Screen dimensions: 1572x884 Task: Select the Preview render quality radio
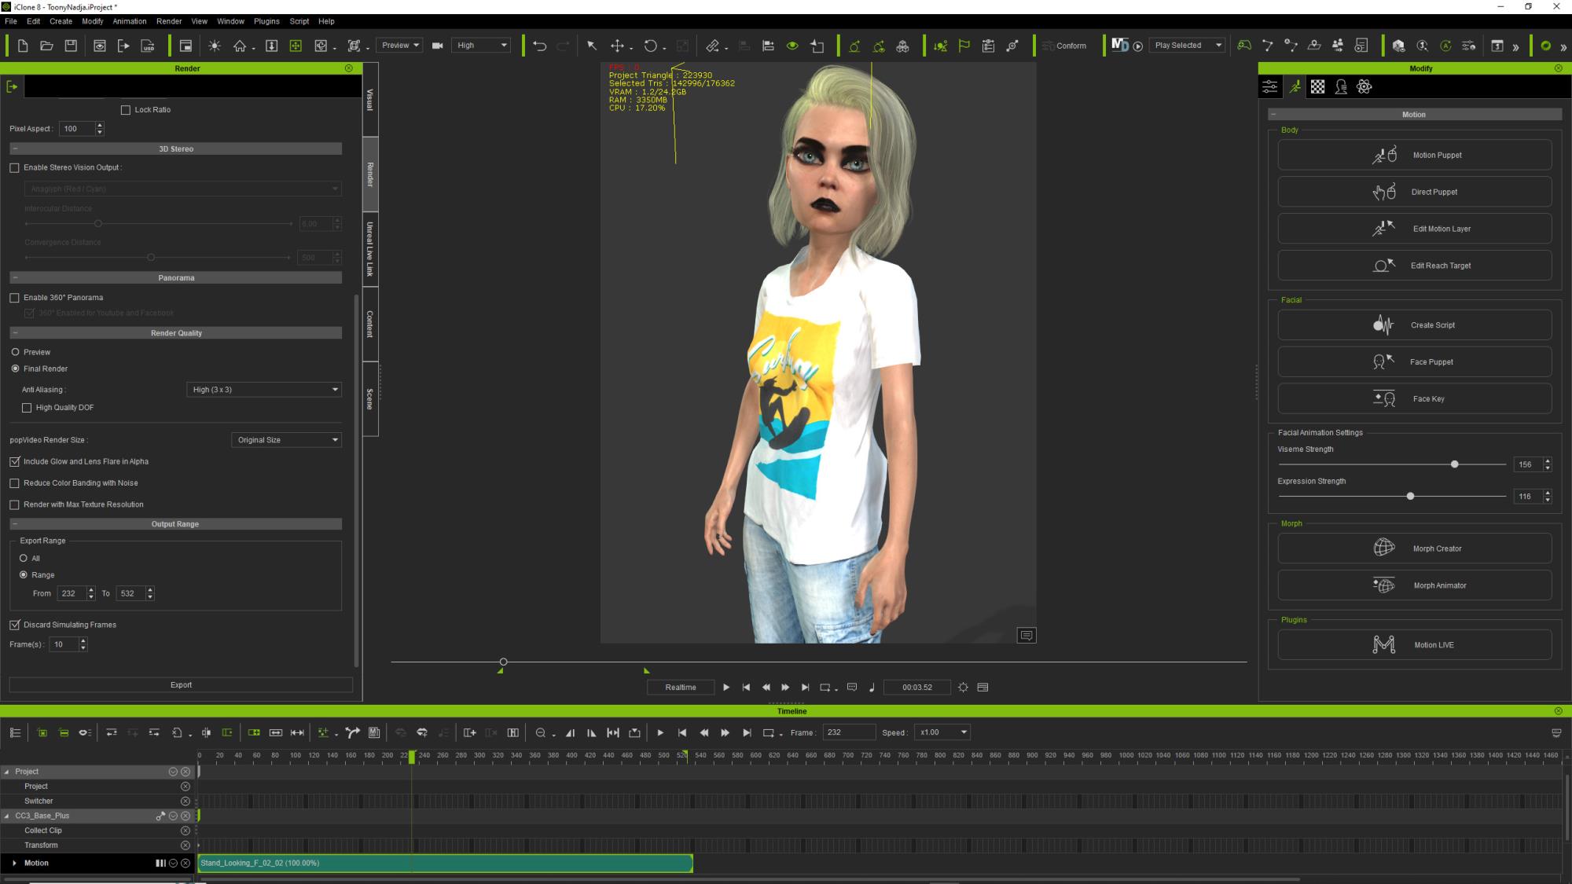(x=15, y=352)
